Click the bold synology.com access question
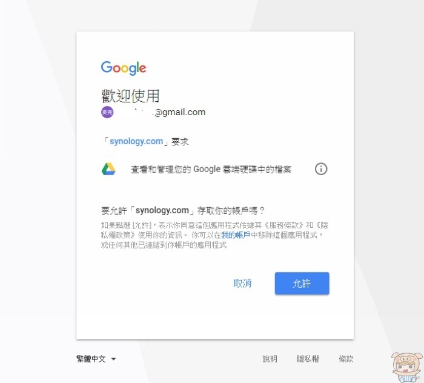This screenshot has width=424, height=383. (x=183, y=210)
